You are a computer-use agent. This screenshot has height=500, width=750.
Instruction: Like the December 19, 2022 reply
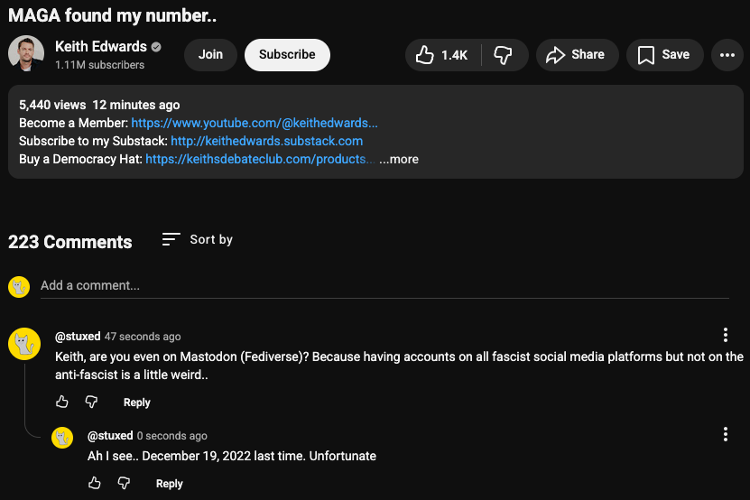click(x=95, y=483)
